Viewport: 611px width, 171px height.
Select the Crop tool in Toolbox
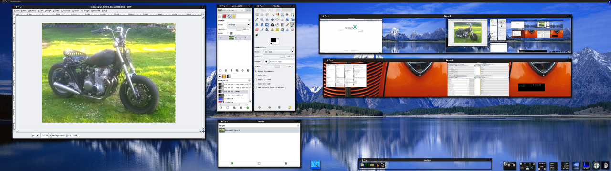282,19
